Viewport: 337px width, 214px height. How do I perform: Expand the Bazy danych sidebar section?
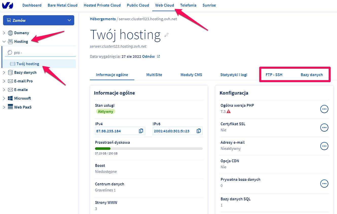pyautogui.click(x=4, y=73)
